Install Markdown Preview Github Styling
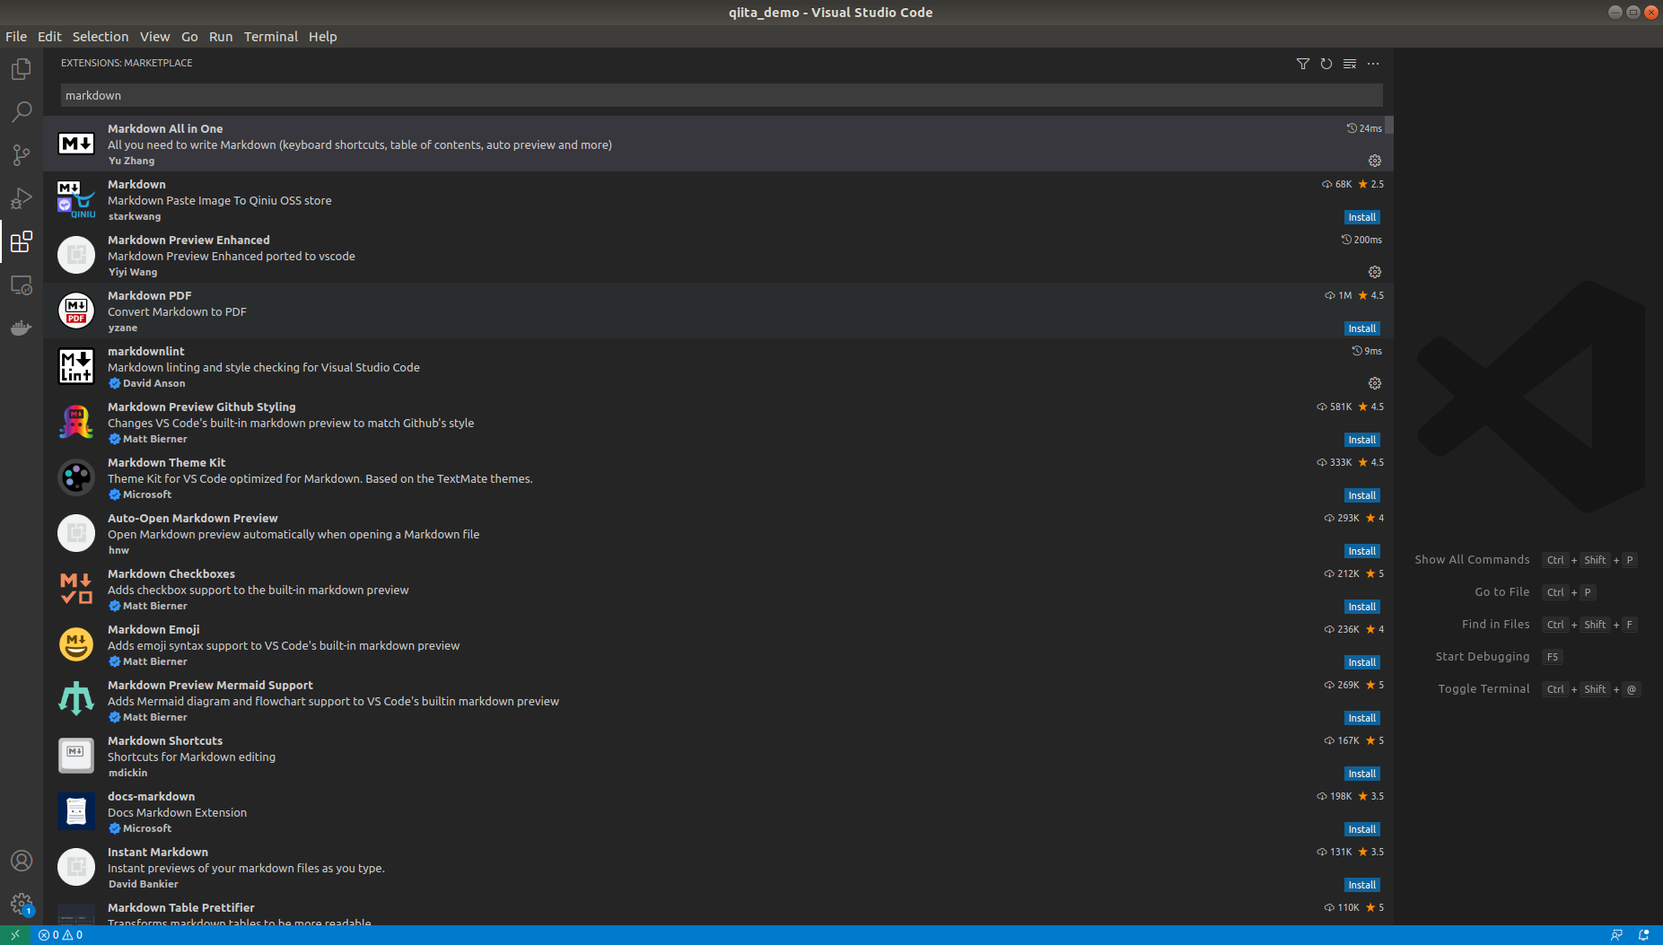1663x945 pixels. pos(1361,439)
